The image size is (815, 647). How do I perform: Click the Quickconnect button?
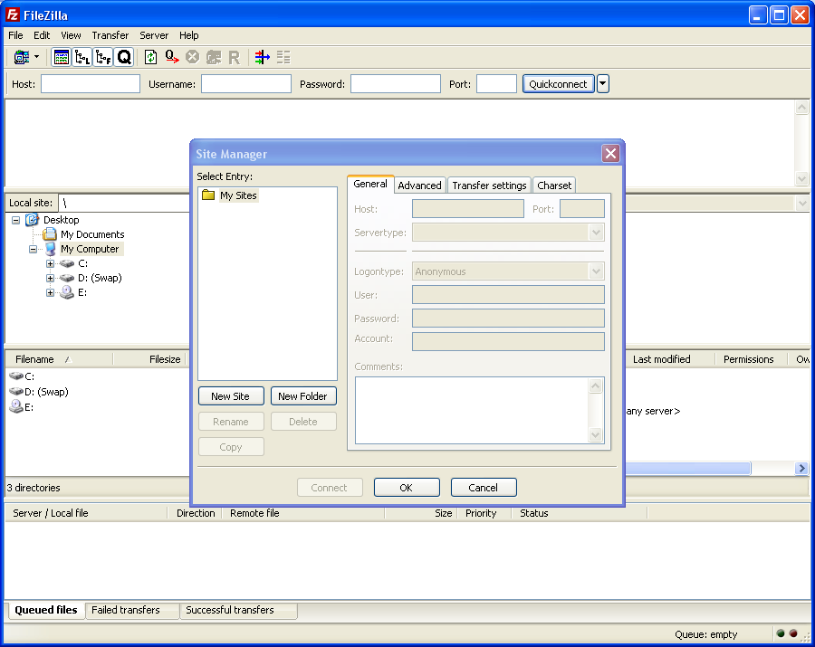(x=558, y=84)
